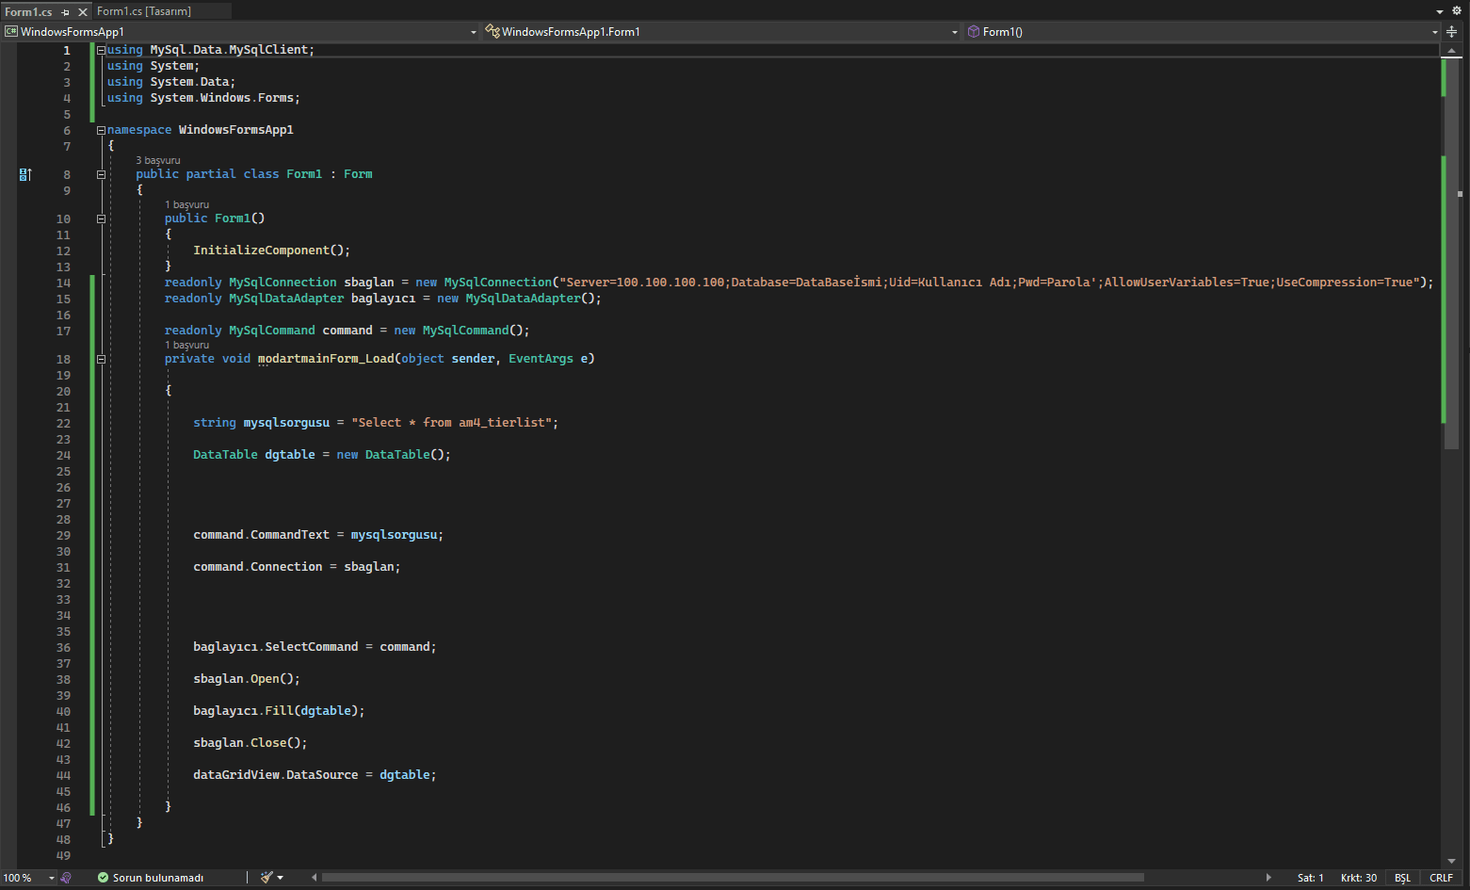
Task: Run Code Cleanup using the broom icon
Action: pyautogui.click(x=267, y=877)
